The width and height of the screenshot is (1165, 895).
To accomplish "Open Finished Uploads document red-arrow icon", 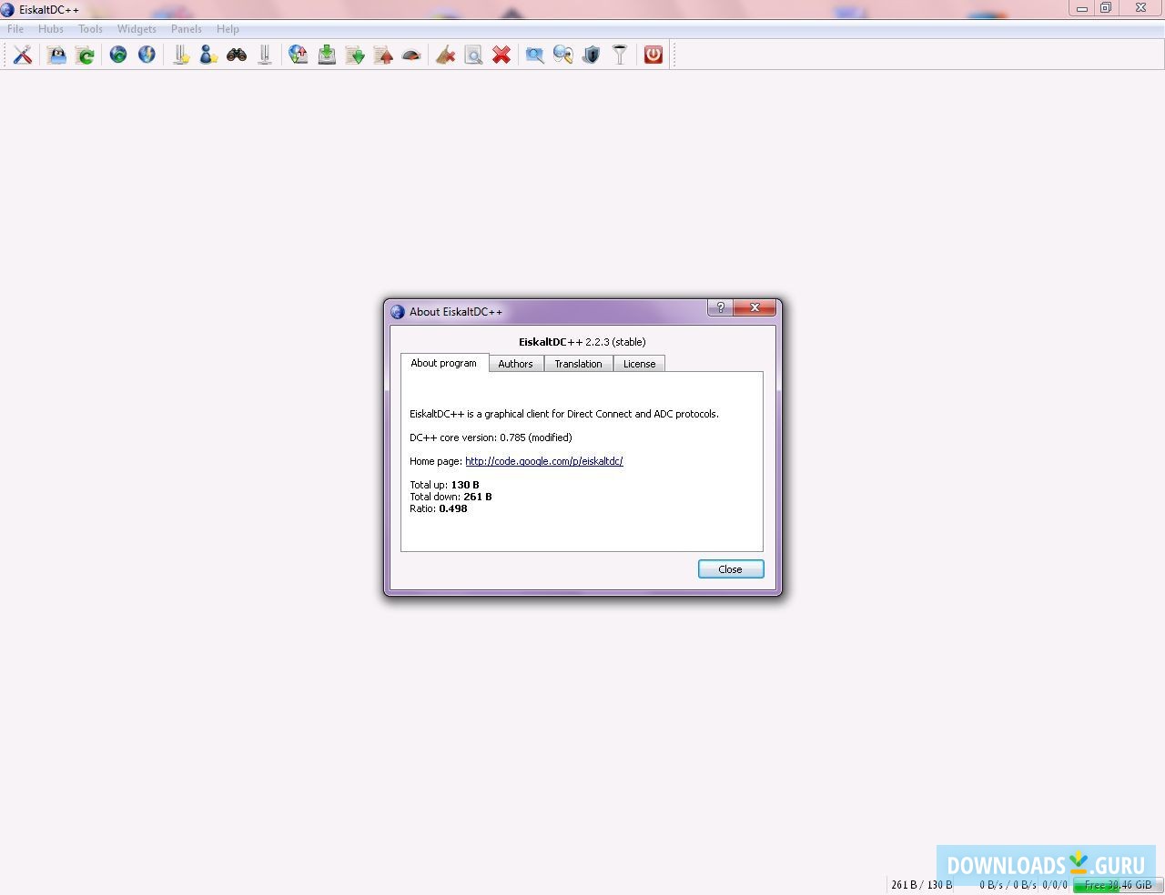I will [x=383, y=55].
